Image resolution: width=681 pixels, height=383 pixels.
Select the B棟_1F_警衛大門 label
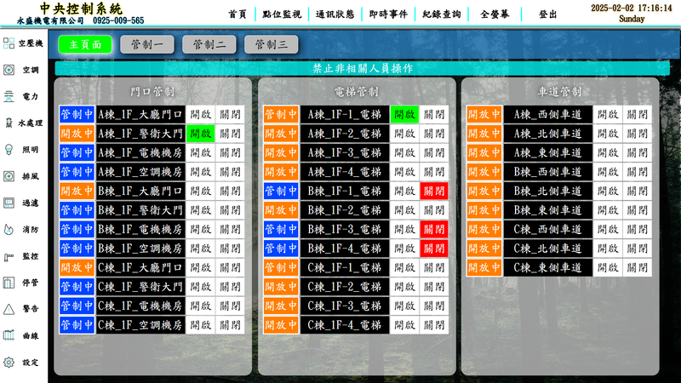140,210
